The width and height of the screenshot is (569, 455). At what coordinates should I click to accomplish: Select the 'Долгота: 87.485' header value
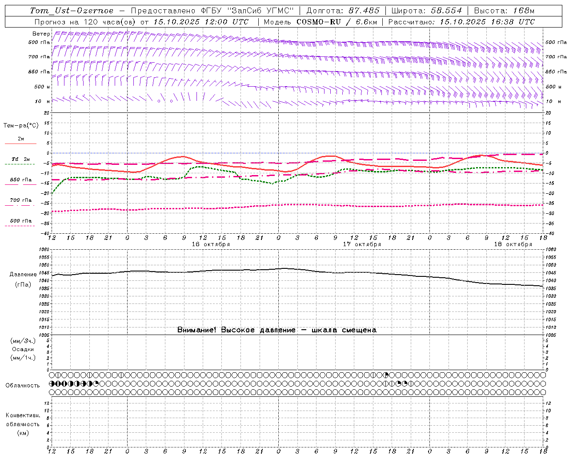point(343,11)
